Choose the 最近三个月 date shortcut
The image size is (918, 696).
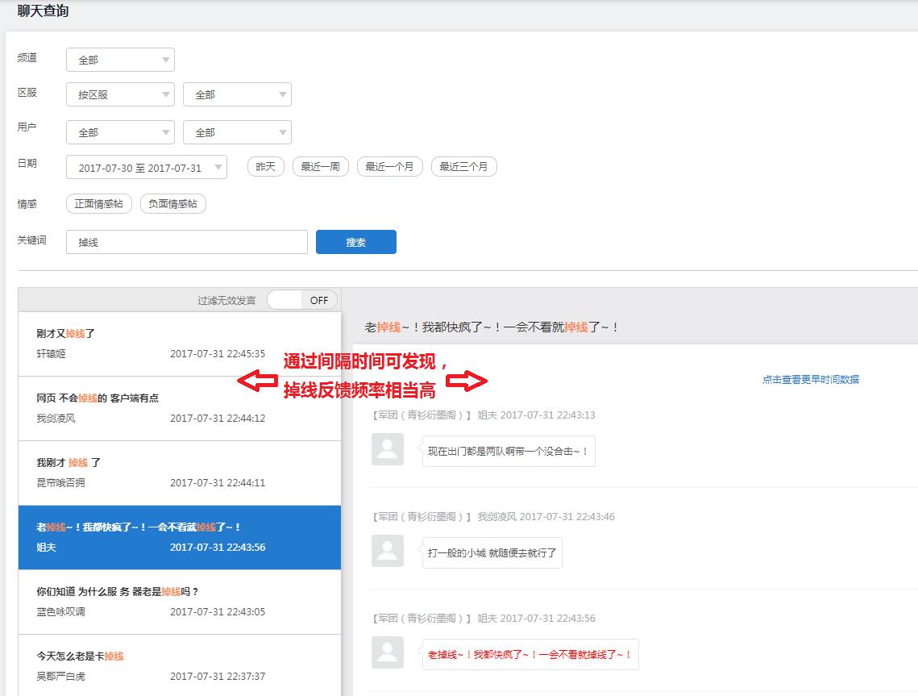point(463,167)
